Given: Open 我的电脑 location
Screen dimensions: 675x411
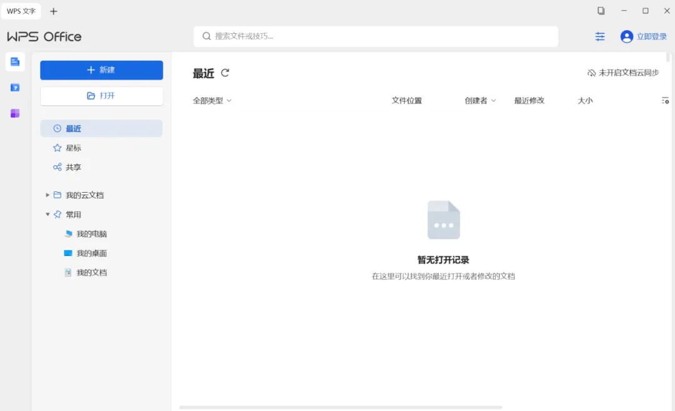Looking at the screenshot, I should [91, 234].
